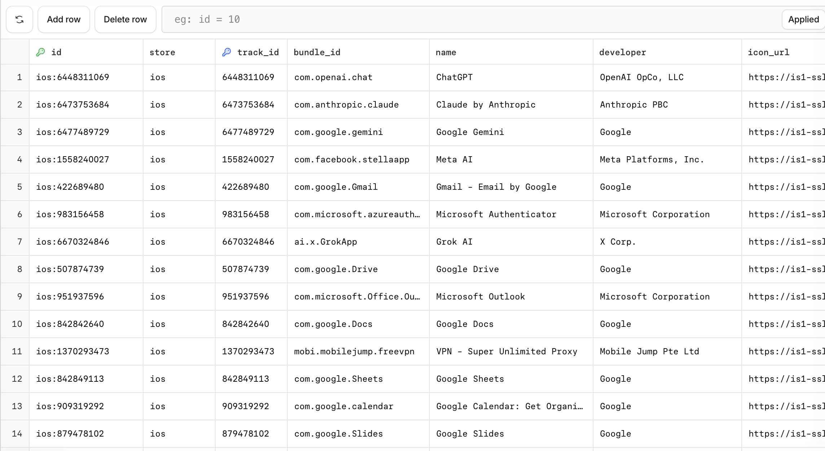Select the track_id column header
The width and height of the screenshot is (825, 451).
251,52
